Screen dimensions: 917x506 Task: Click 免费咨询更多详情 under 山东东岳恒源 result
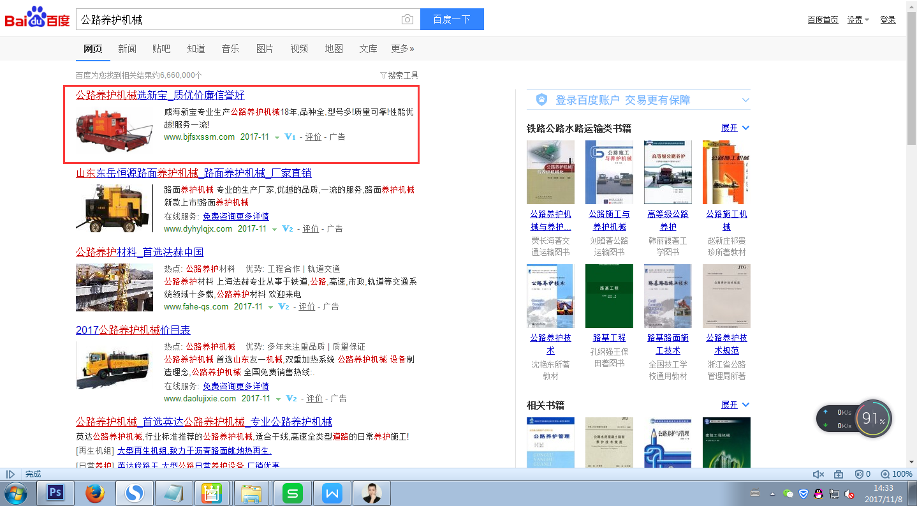coord(236,216)
